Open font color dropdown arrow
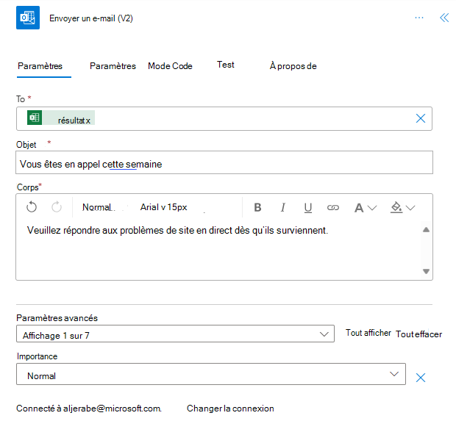The image size is (456, 421). click(372, 208)
